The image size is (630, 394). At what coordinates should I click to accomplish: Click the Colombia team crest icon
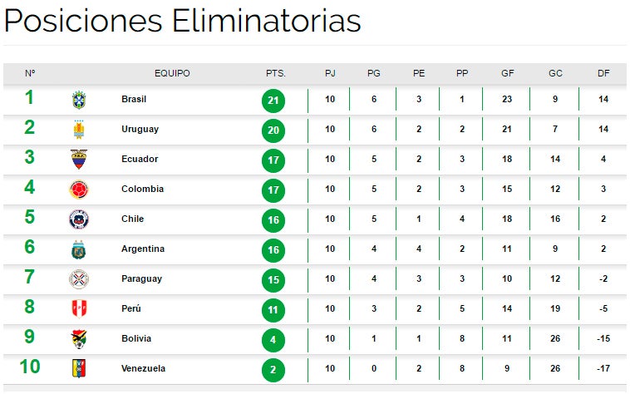(x=79, y=190)
